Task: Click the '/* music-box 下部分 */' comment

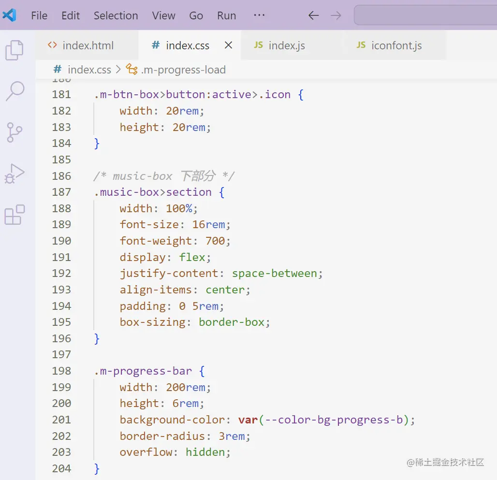Action: point(164,176)
